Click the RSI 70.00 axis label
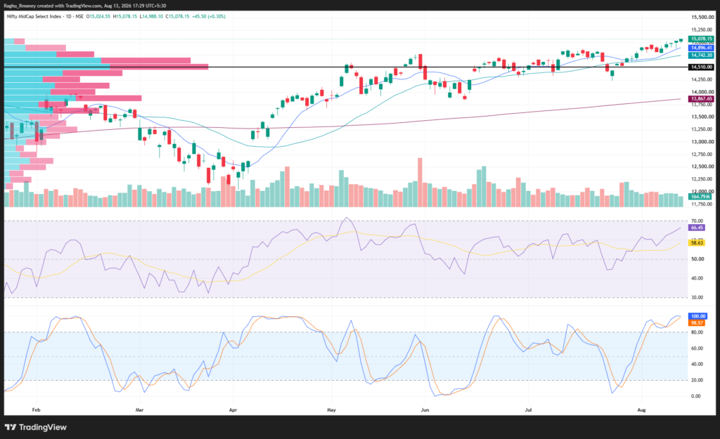720x439 pixels. (x=697, y=221)
